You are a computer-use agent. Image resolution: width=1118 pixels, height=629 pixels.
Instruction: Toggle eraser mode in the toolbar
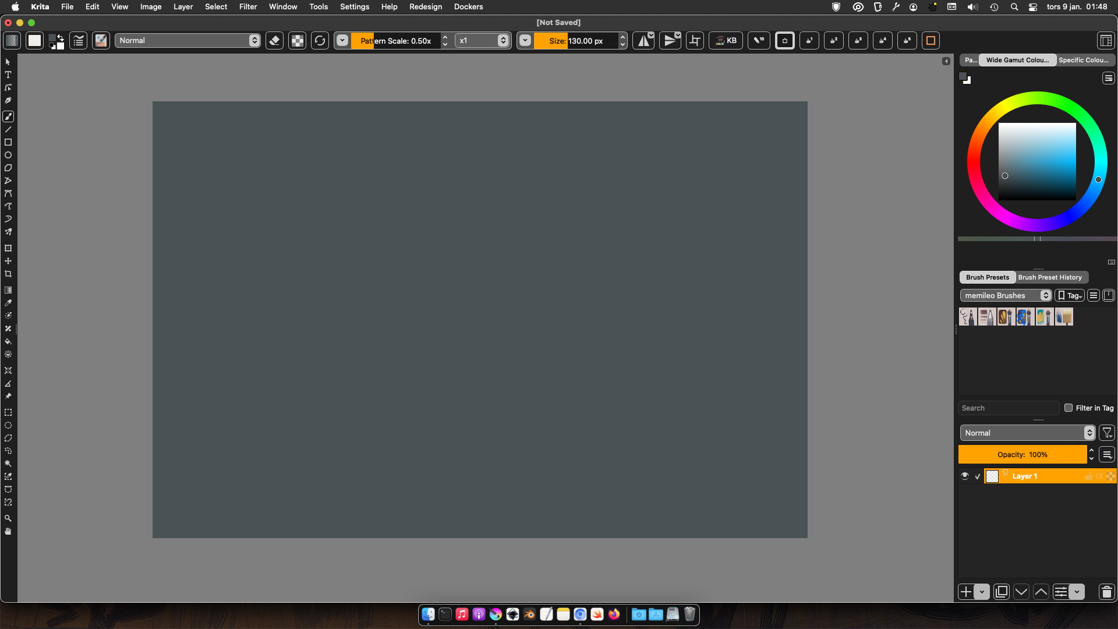pos(274,41)
